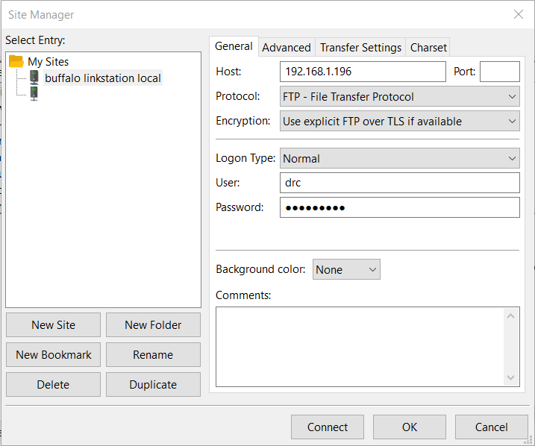Click the Cancel button
This screenshot has height=446, width=535.
491,427
